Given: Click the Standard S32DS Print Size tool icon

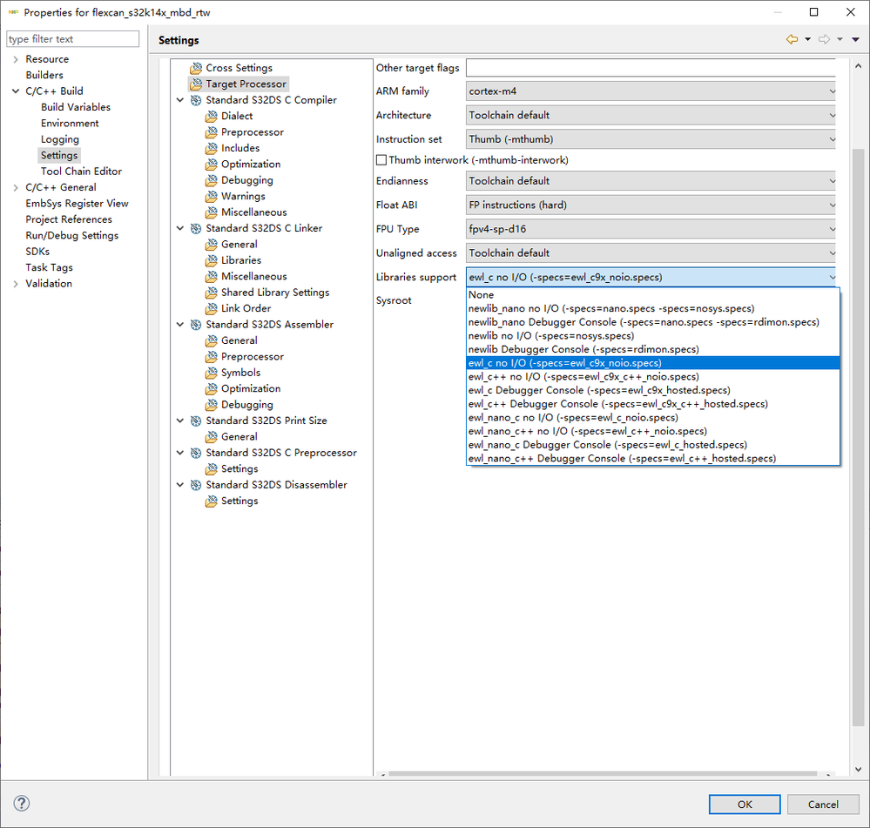Looking at the screenshot, I should pos(196,421).
